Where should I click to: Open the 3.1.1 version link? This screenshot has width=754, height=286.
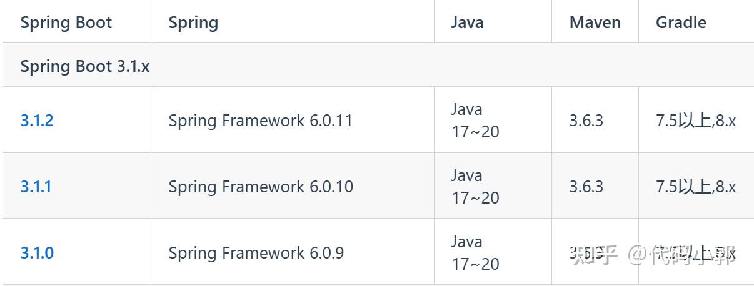(36, 186)
